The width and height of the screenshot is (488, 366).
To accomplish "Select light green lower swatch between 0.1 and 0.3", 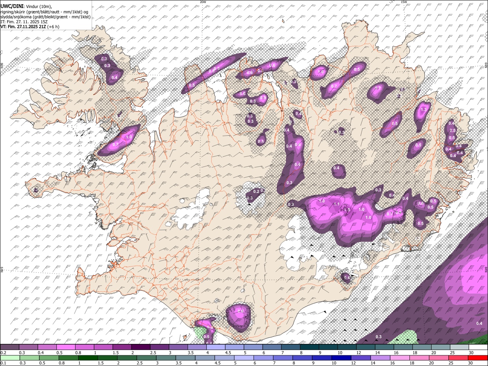I will [10, 358].
